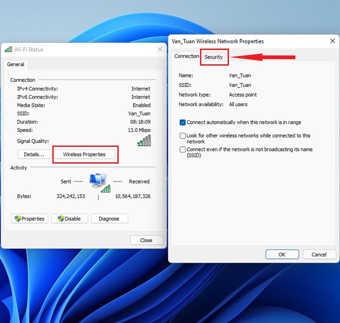Click the received bytes value 10,564,187,326
Viewport: 340px width, 323px height.
pos(133,196)
